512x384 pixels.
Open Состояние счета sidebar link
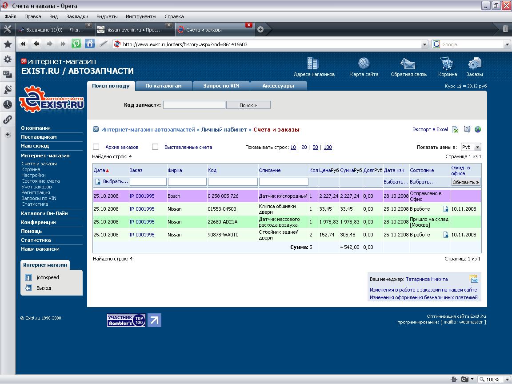(40, 181)
